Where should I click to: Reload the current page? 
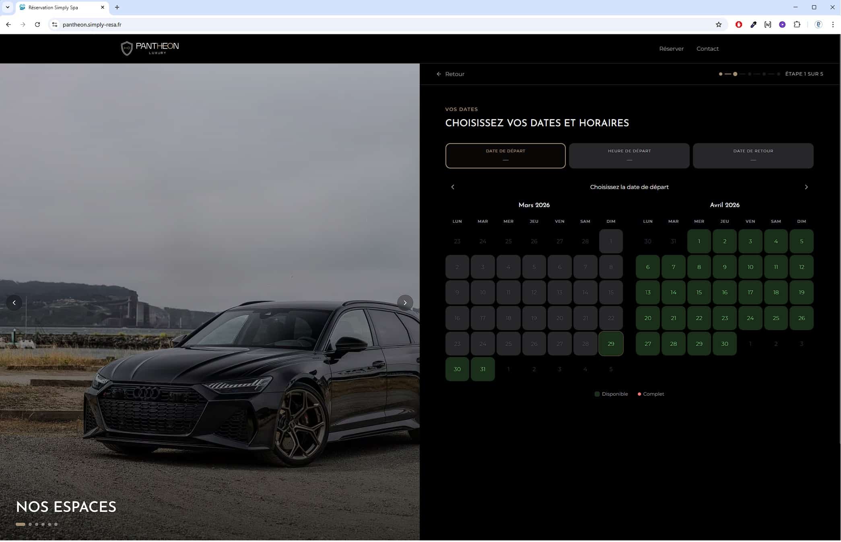coord(37,25)
